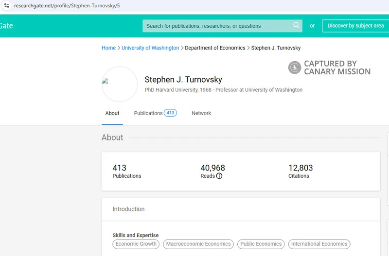389x256 pixels.
Task: Click the Skills and Expertise label
Action: [136, 235]
